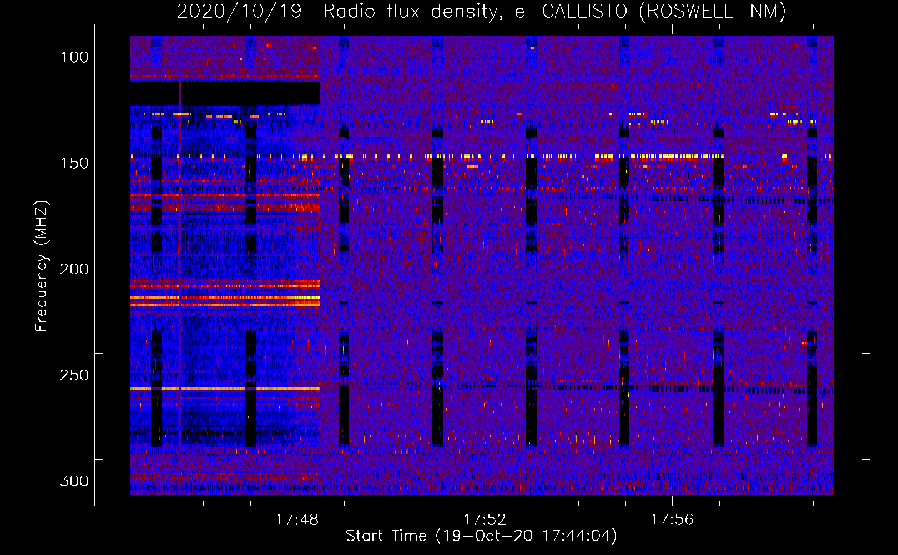The image size is (898, 555).
Task: Click the 17:48 time tick label
Action: point(297,520)
